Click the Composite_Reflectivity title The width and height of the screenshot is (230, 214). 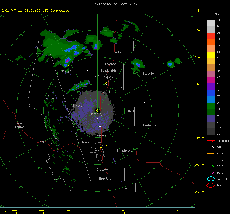[x=115, y=4]
